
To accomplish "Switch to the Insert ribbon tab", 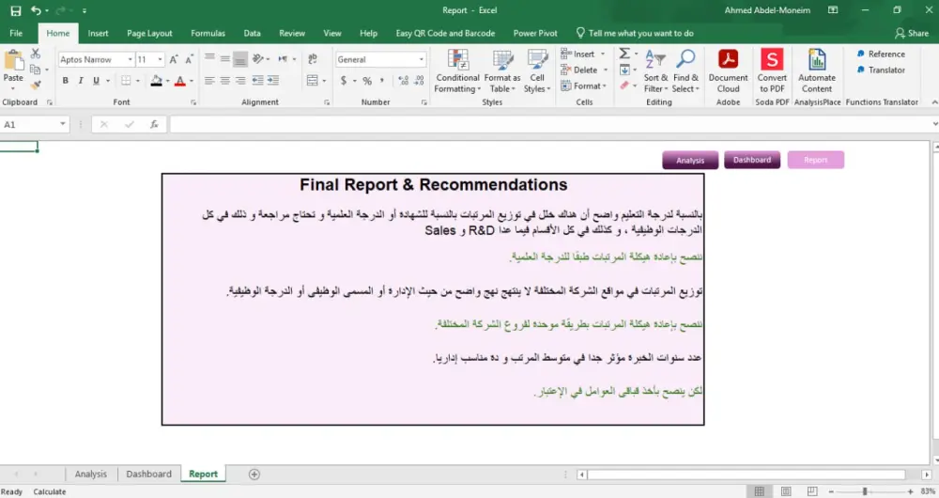I will click(x=98, y=33).
